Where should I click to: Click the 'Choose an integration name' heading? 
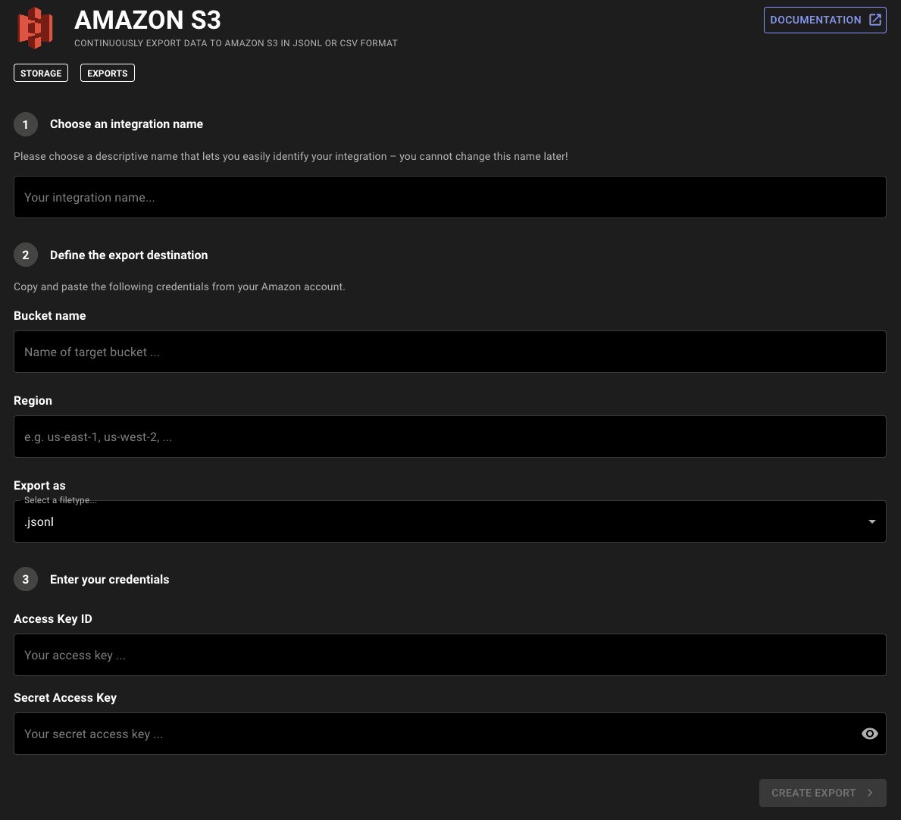pyautogui.click(x=127, y=124)
